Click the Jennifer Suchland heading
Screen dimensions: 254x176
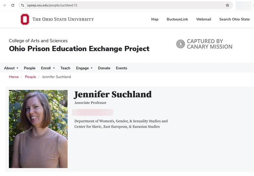point(113,94)
